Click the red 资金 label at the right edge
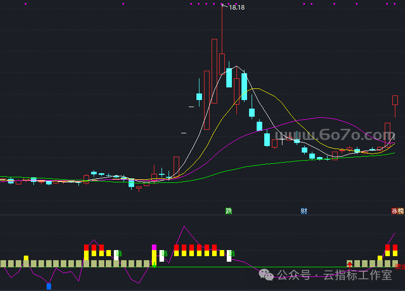Image resolution: width=405 pixels, height=291 pixels. click(400, 266)
